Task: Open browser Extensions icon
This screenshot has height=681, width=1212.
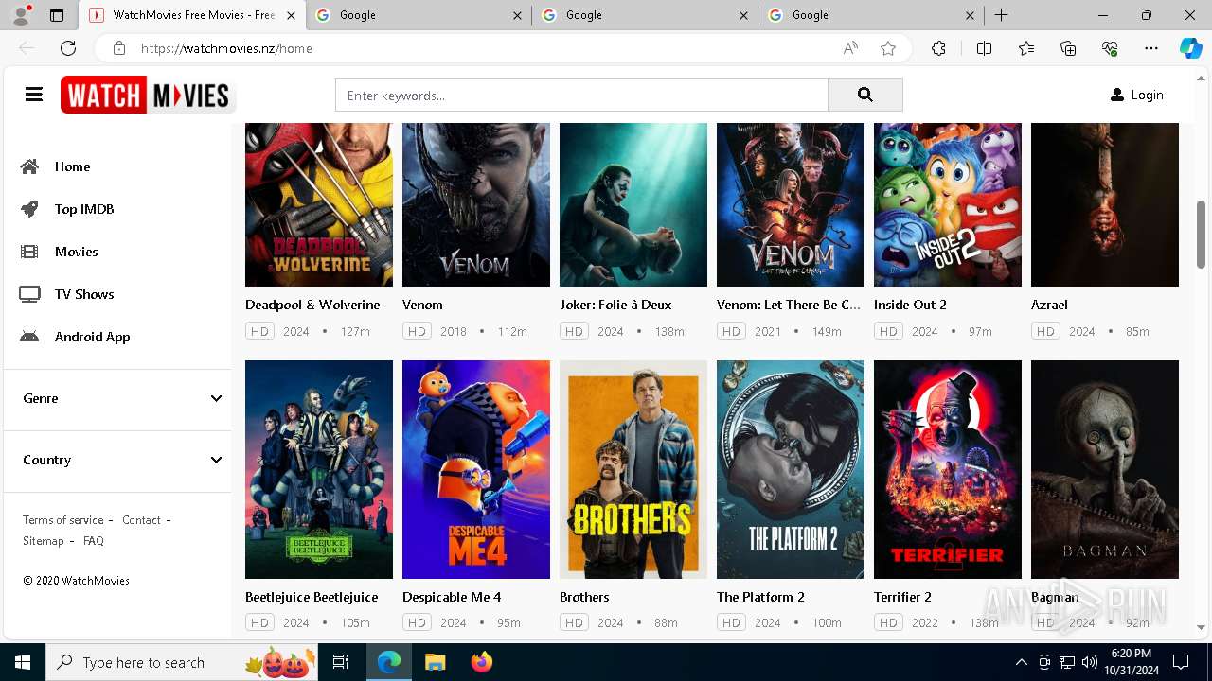Action: pos(938,48)
